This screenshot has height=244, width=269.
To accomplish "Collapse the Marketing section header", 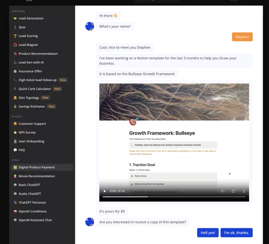I will pos(18,11).
